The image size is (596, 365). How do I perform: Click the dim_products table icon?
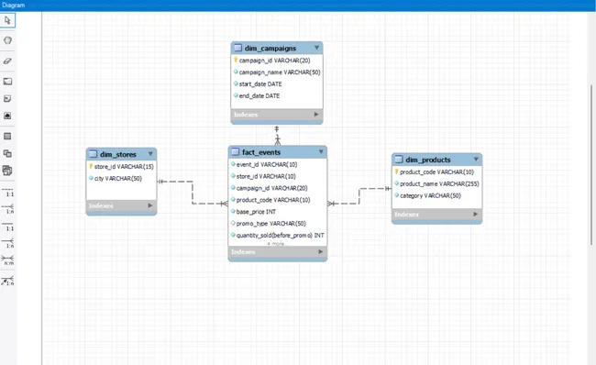coord(399,160)
